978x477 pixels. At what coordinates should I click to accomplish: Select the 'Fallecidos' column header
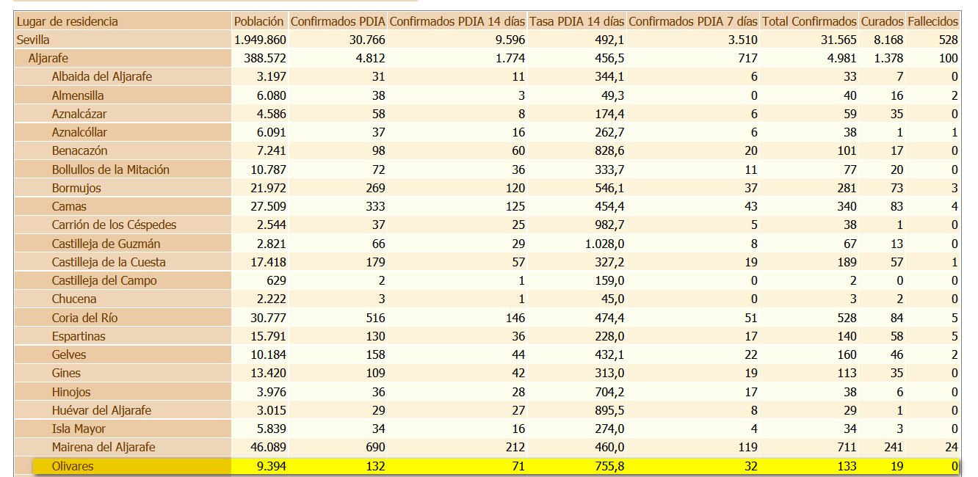[x=932, y=21]
